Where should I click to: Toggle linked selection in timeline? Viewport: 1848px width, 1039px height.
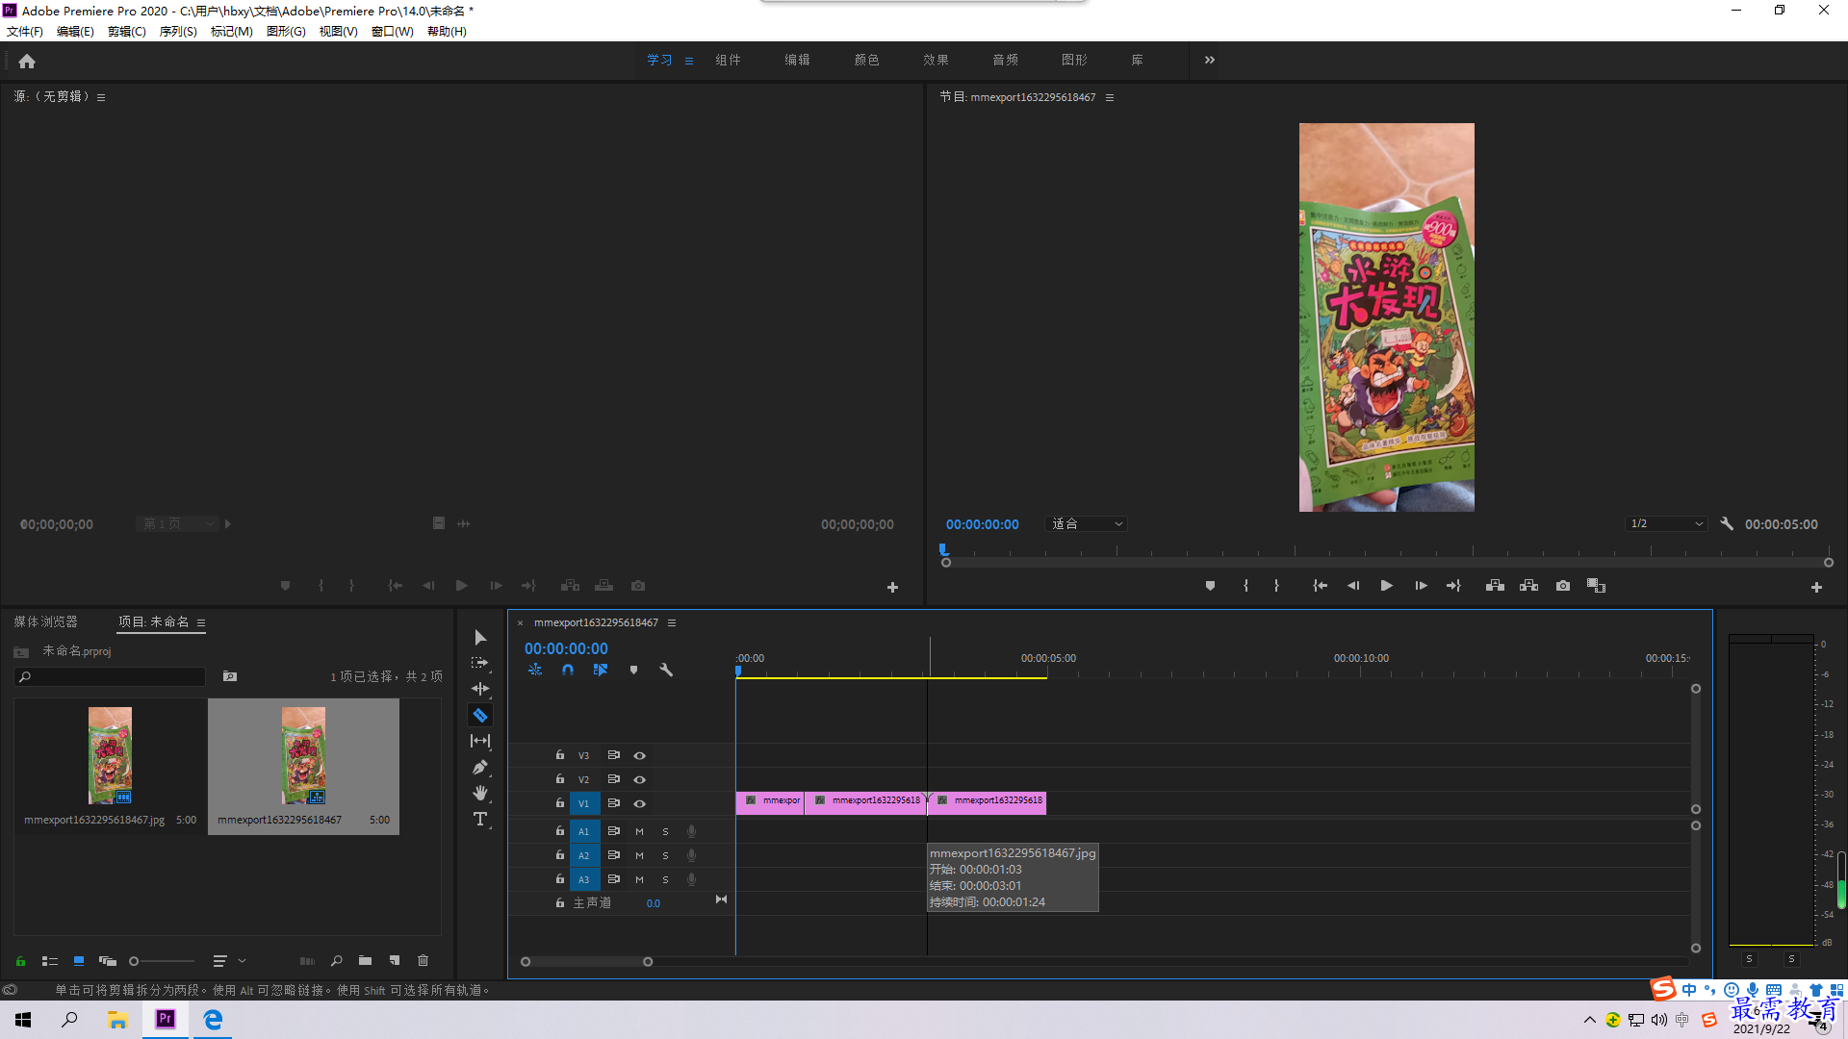tap(601, 670)
